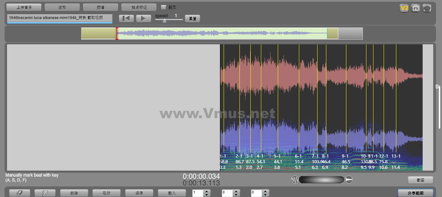442x197 pixels.
Task: Click the 重置 speed reset button
Action: [192, 19]
